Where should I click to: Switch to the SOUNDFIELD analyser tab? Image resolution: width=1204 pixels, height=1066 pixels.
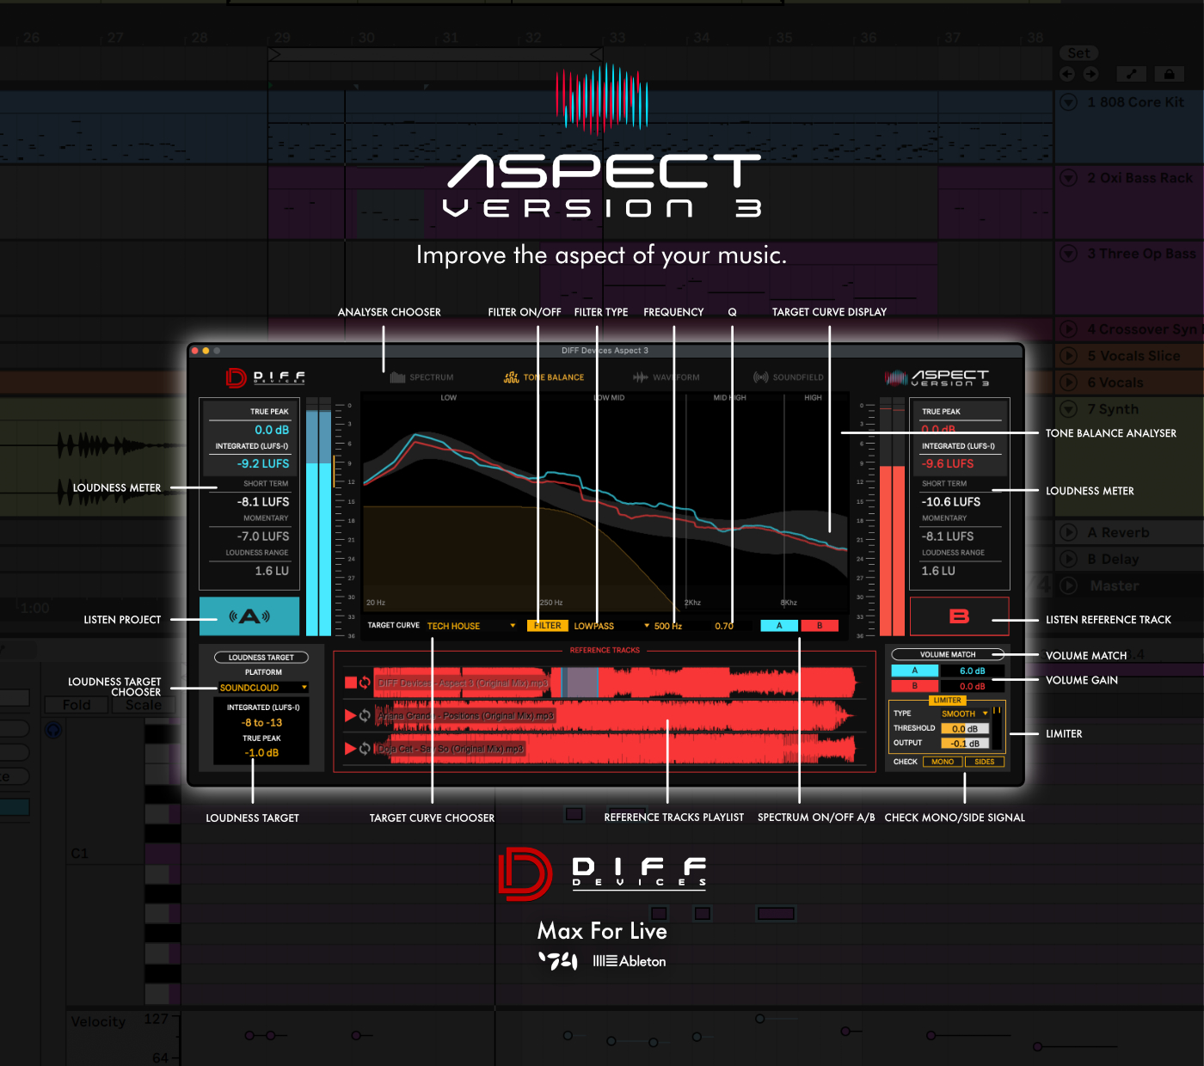click(789, 377)
